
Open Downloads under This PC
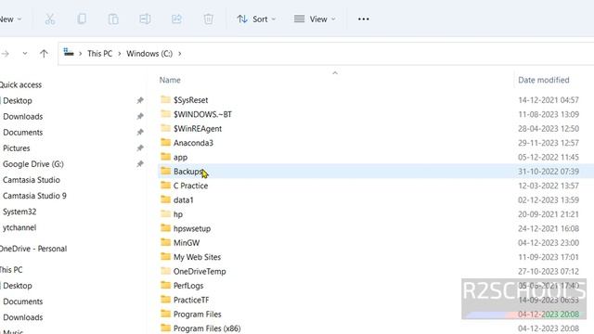[x=22, y=317]
